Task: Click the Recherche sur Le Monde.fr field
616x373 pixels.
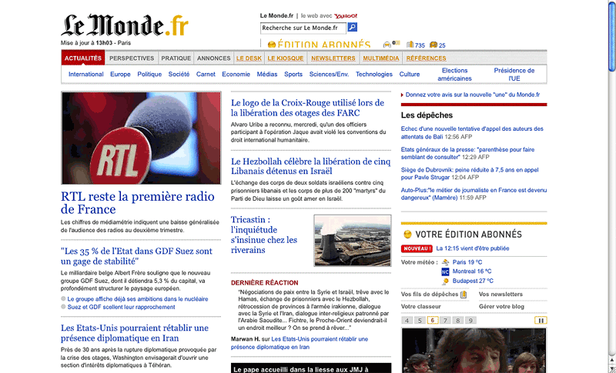Action: 303,28
